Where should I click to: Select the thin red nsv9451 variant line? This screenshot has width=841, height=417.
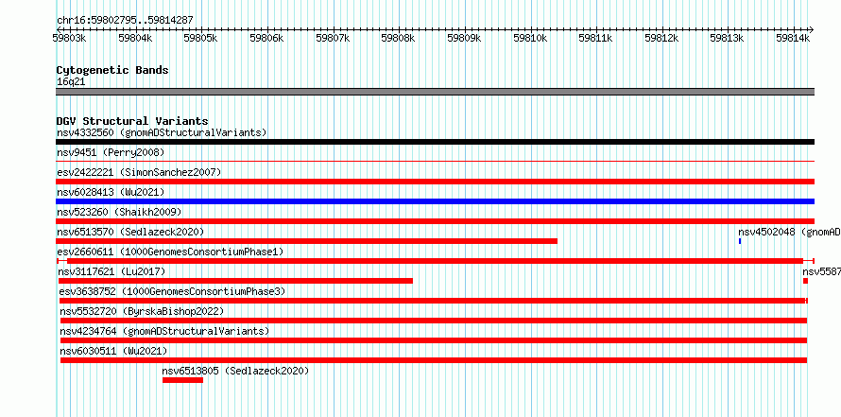[435, 161]
